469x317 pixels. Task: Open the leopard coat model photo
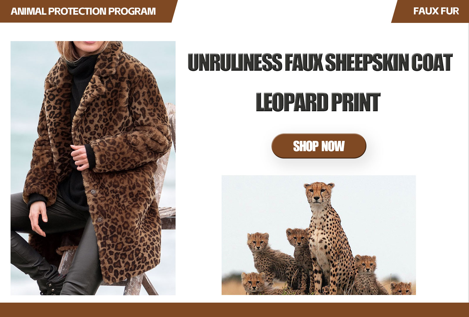click(93, 168)
